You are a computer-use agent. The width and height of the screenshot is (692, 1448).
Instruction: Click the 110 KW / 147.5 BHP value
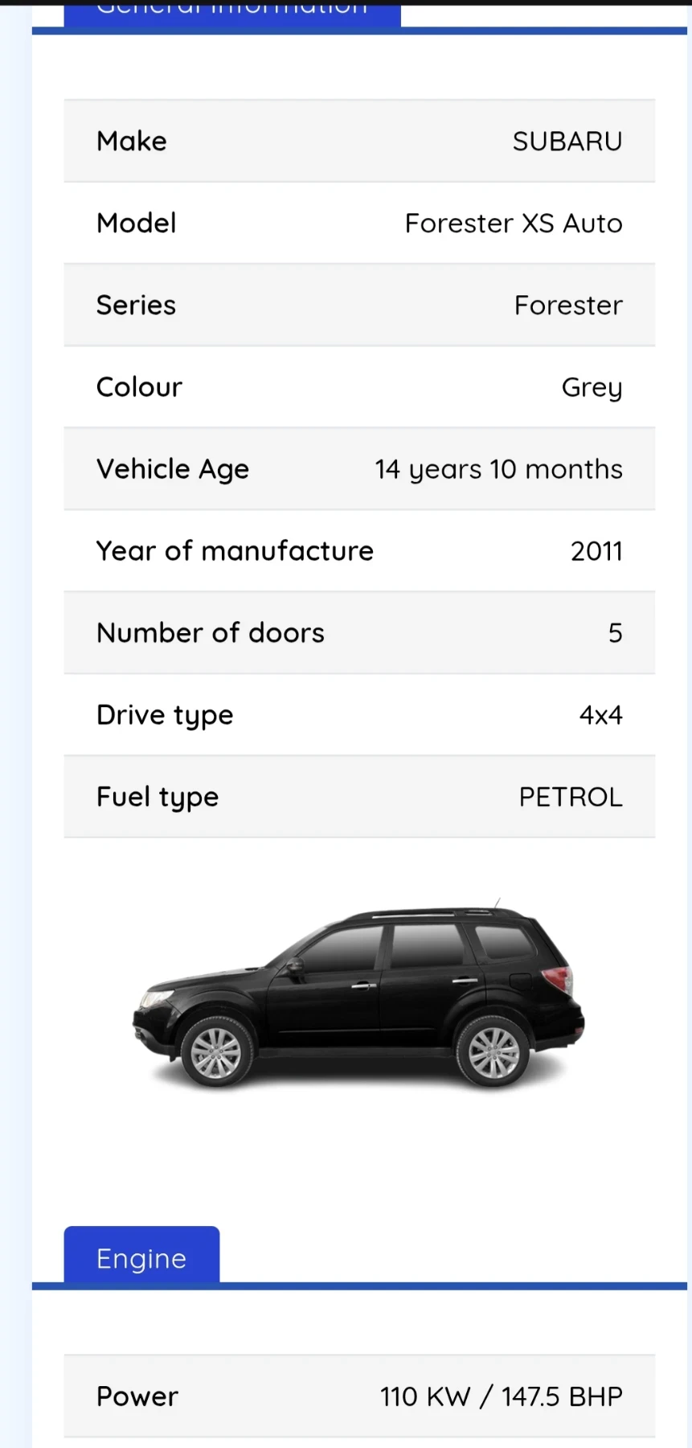point(501,1397)
